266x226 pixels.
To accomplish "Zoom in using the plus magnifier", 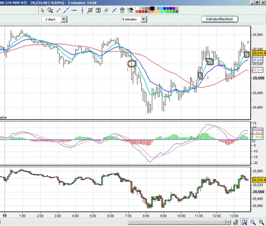I will tap(261, 222).
